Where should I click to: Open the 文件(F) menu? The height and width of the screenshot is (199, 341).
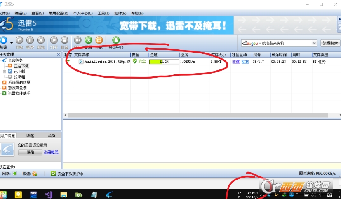click(x=5, y=13)
